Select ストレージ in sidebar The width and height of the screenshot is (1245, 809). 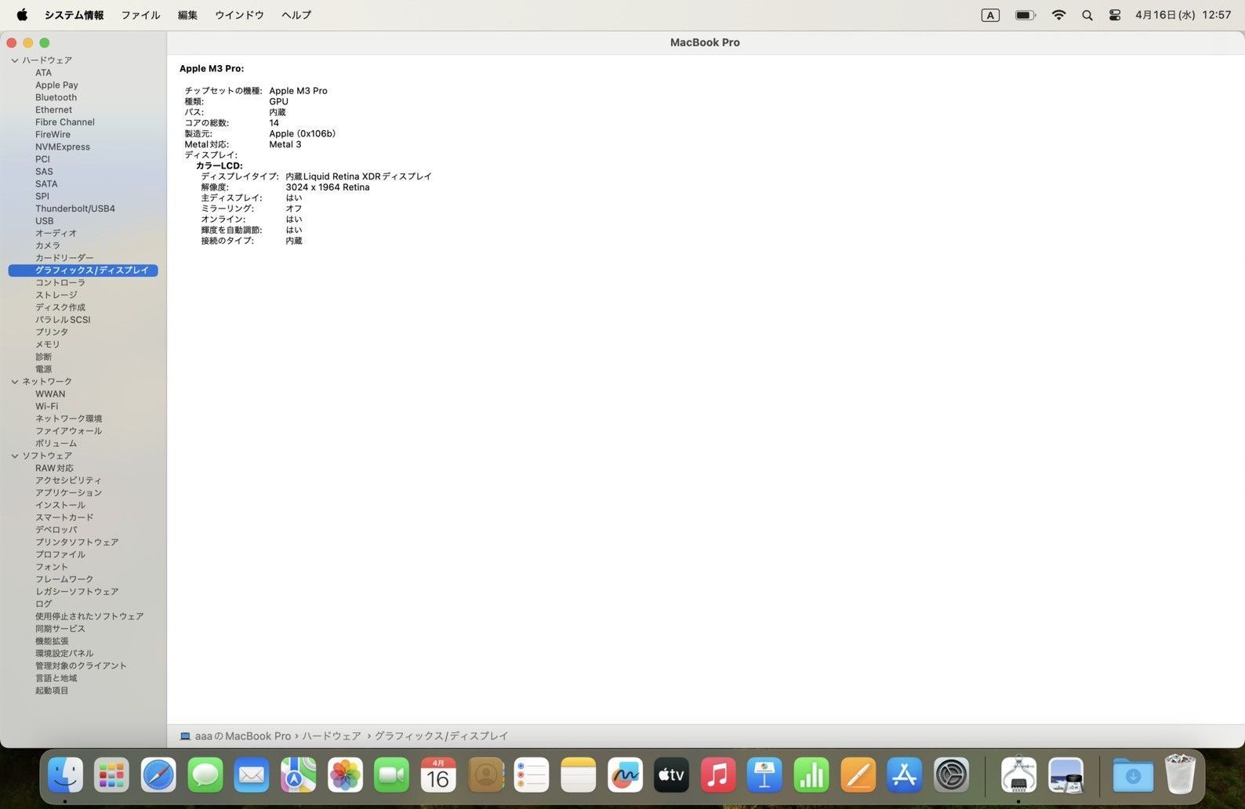tap(56, 295)
